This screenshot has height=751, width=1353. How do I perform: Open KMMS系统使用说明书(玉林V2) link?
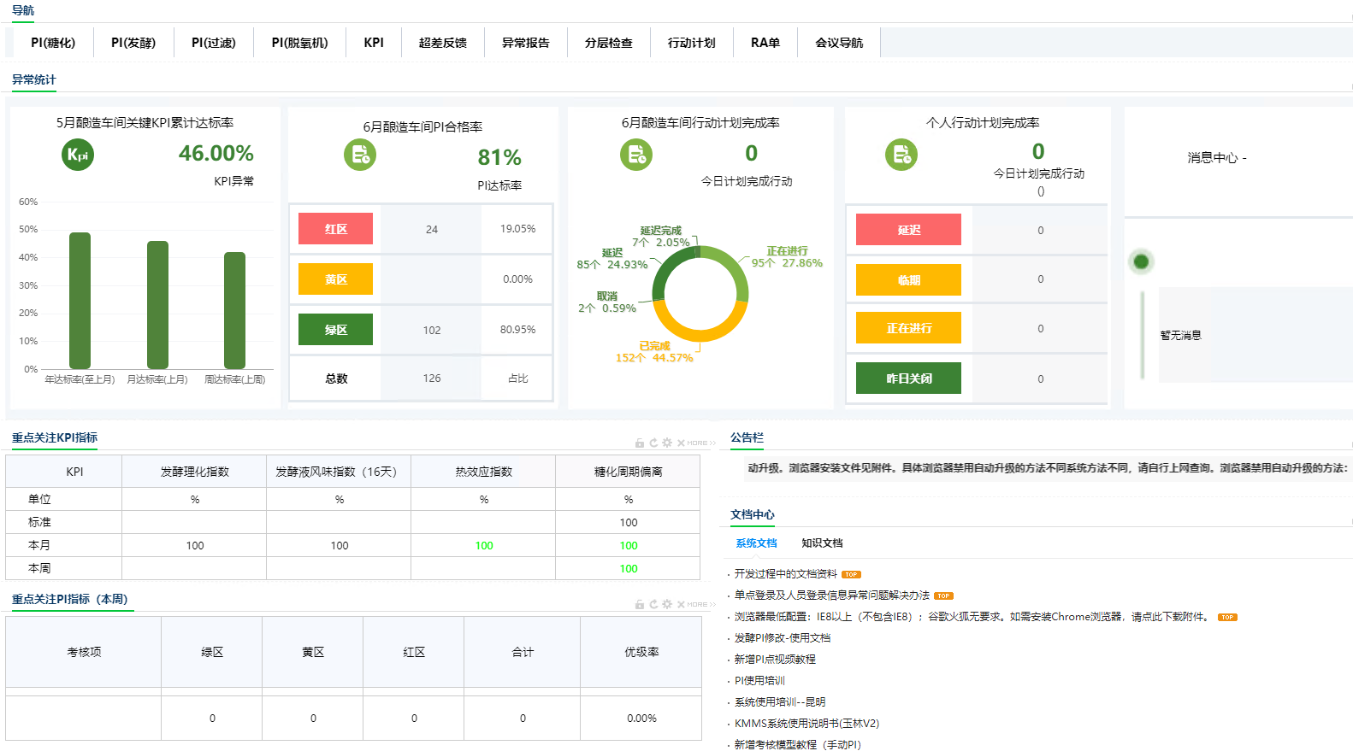[806, 724]
